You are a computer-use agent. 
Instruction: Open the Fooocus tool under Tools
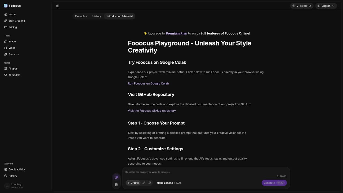(x=26, y=54)
